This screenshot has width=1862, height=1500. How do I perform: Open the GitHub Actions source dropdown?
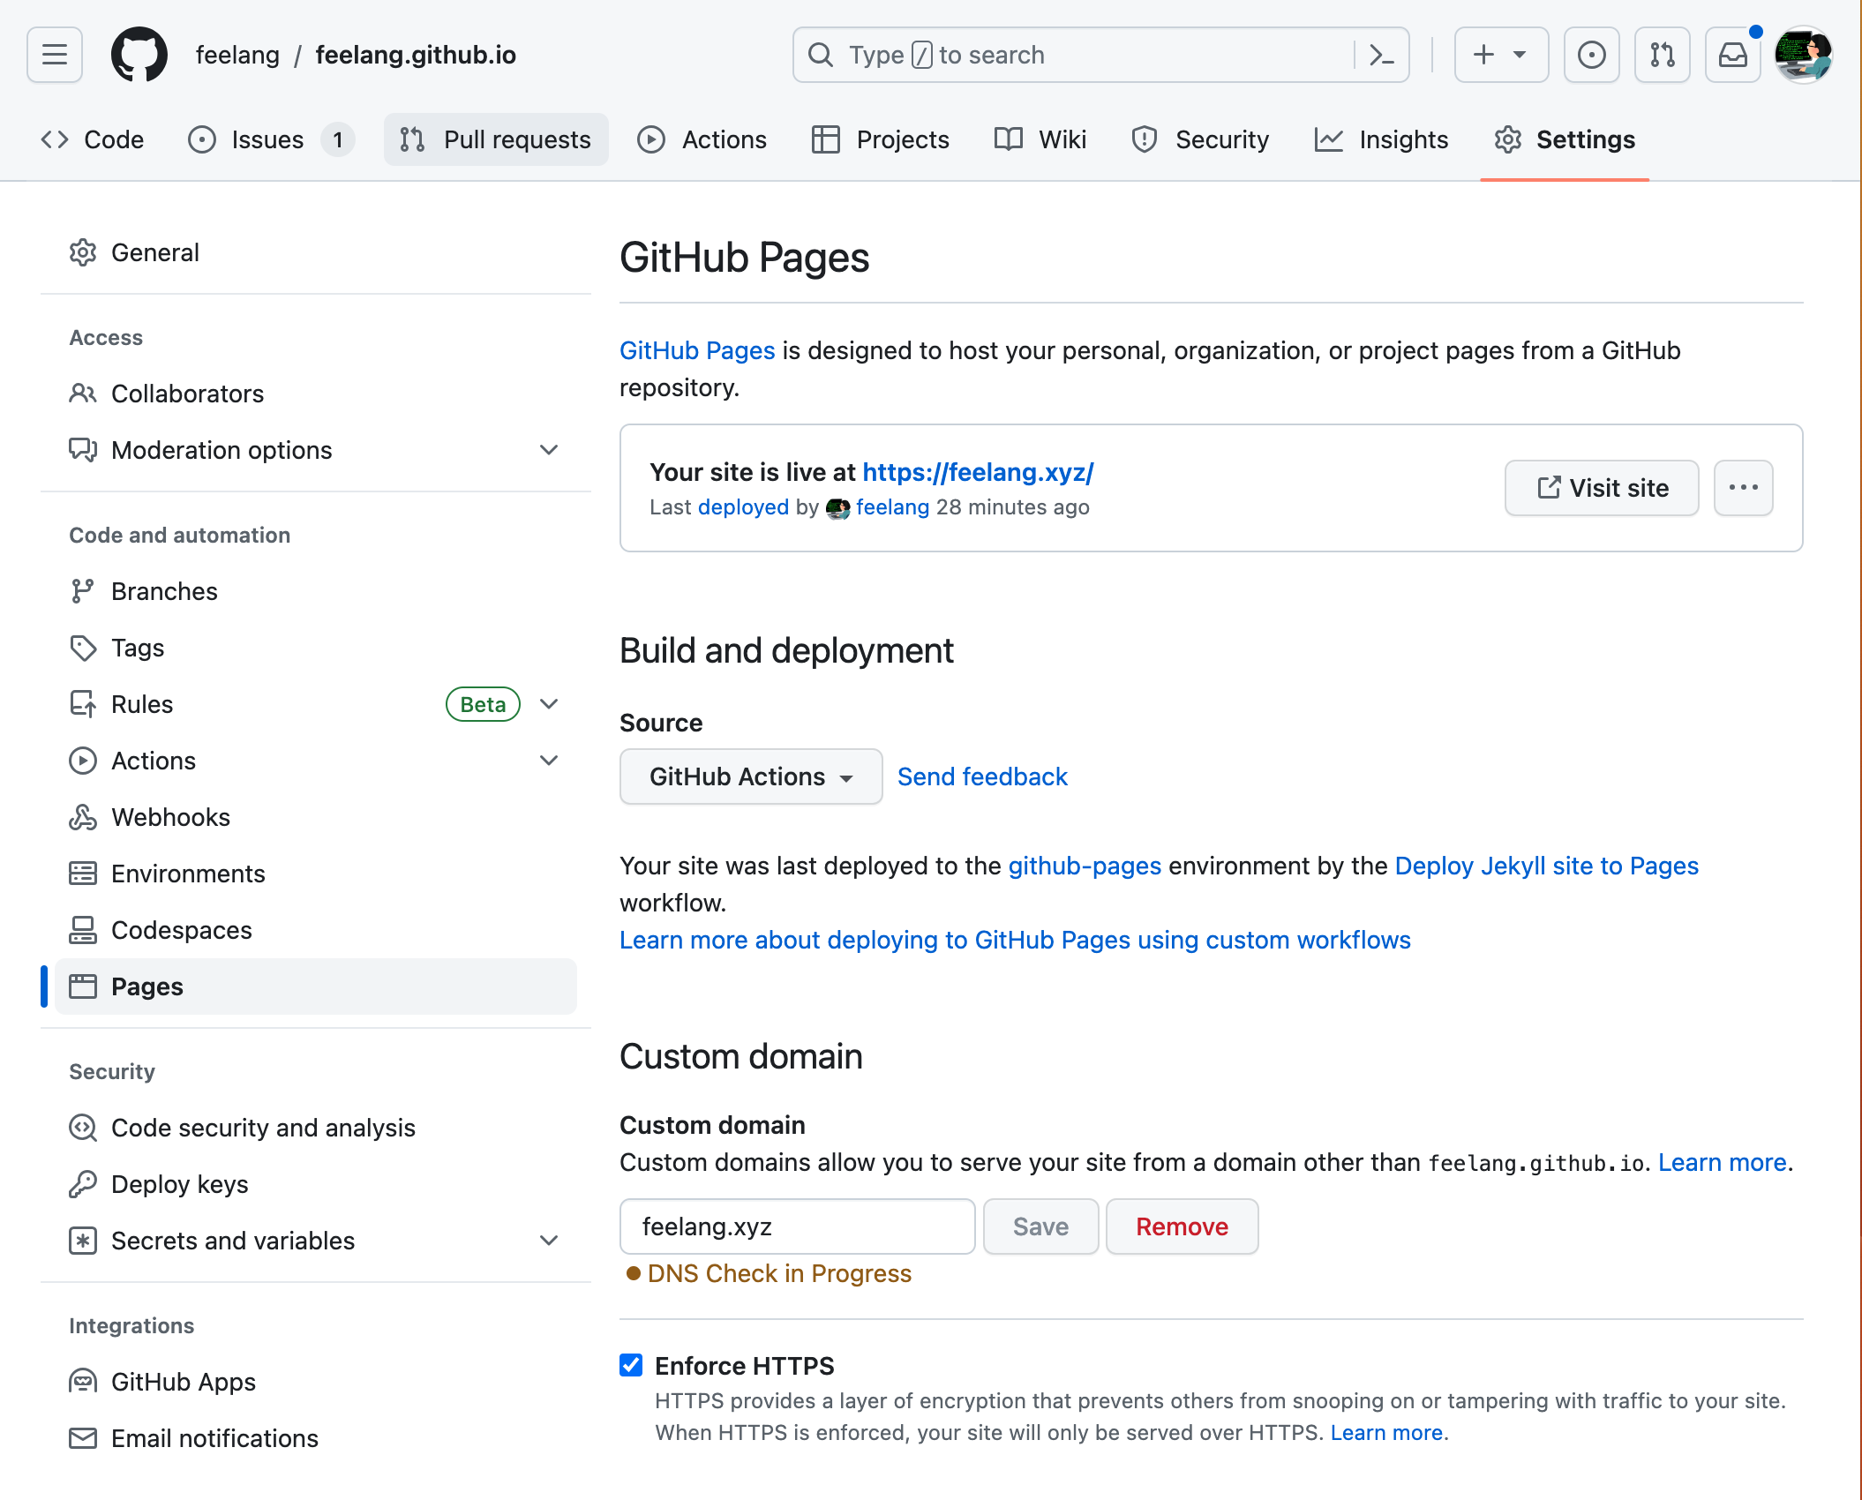click(x=750, y=776)
